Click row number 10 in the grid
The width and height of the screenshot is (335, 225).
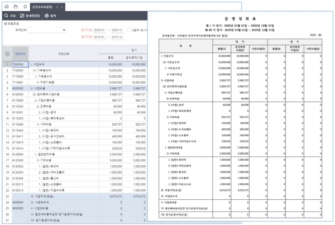[x=7, y=118]
